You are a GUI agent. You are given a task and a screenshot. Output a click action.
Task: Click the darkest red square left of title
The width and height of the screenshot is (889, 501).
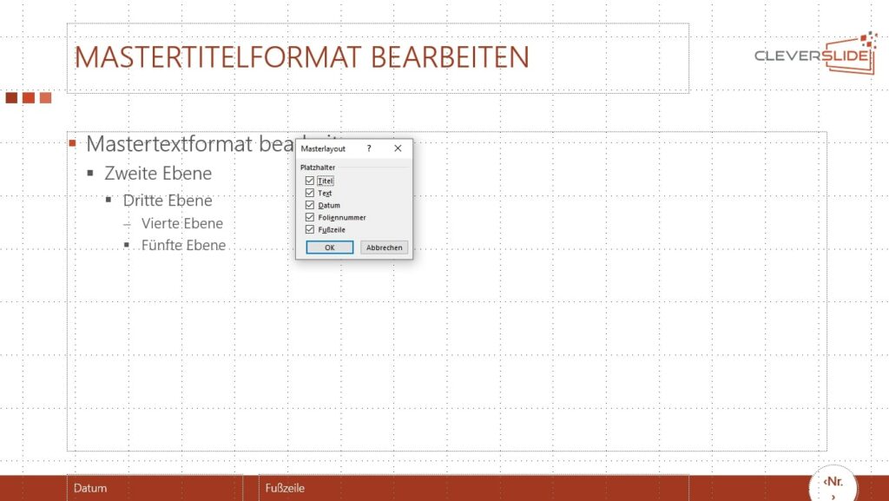click(x=11, y=98)
